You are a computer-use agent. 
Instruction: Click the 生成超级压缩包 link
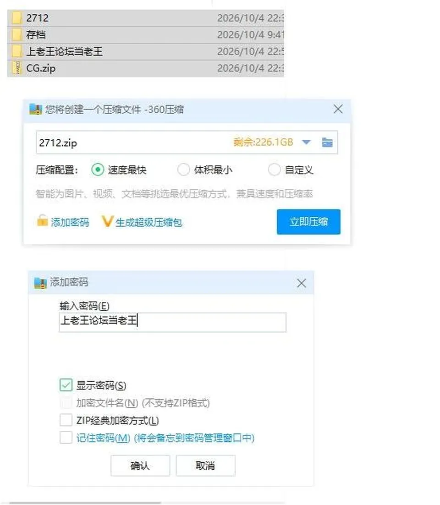149,222
